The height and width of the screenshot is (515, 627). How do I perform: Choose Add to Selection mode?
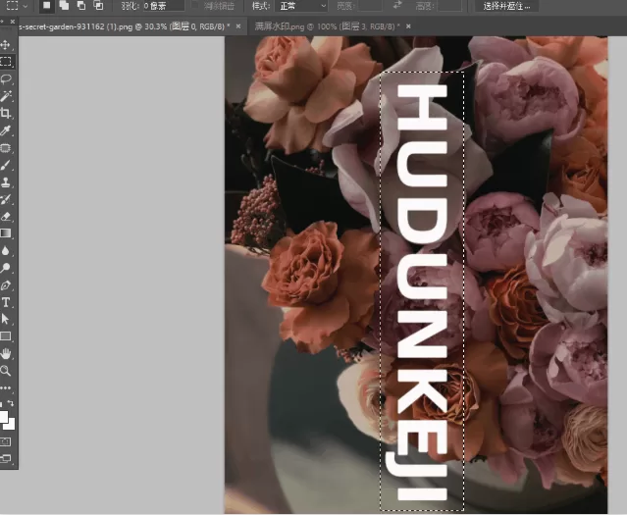tap(64, 6)
